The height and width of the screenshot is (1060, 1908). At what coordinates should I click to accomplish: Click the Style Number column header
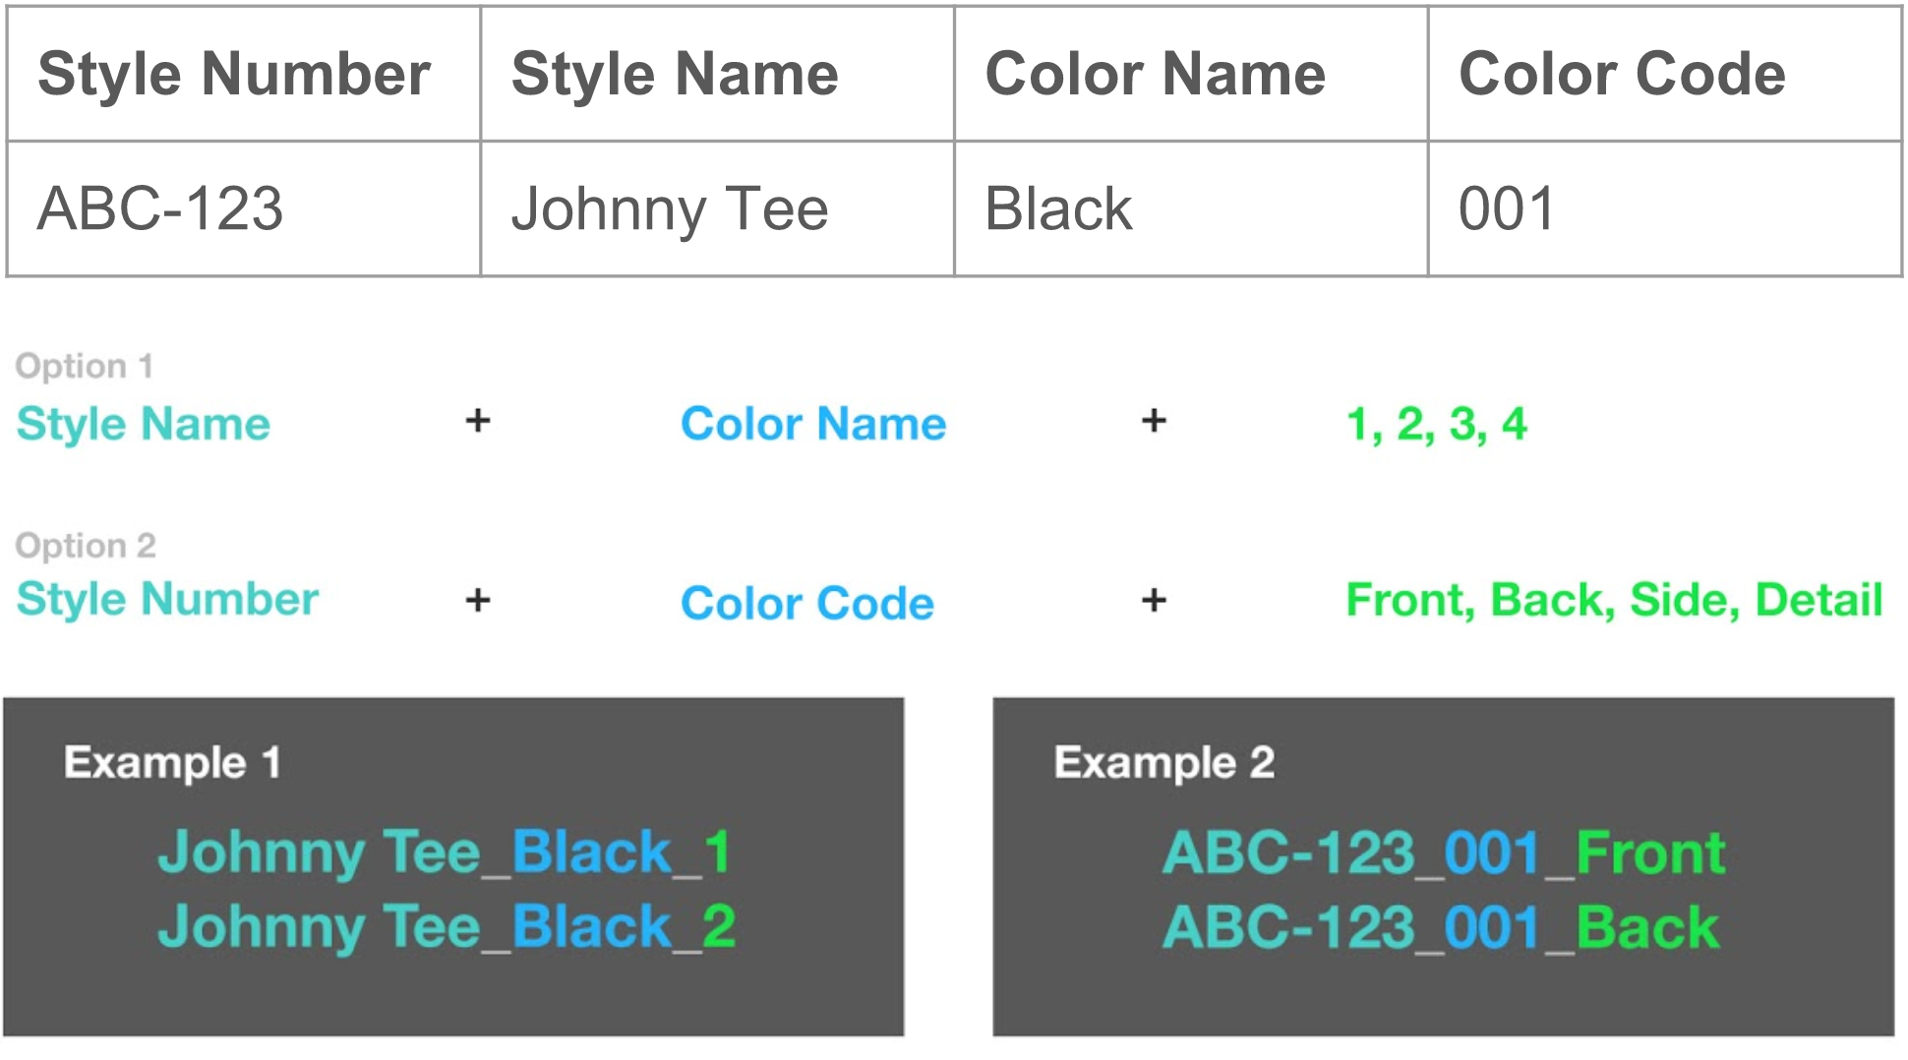point(234,75)
